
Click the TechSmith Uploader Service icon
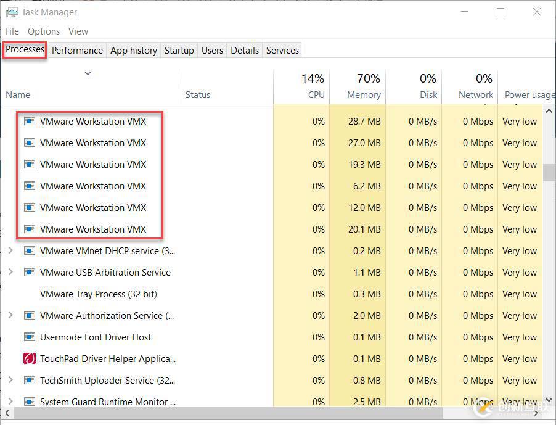click(30, 381)
